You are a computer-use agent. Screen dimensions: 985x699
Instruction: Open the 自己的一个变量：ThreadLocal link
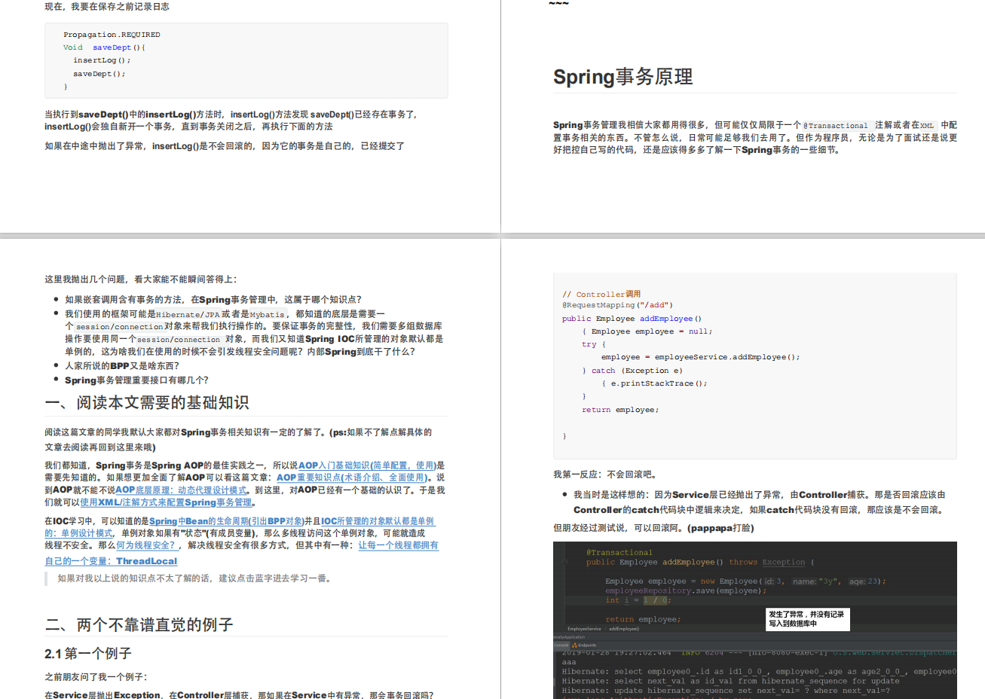click(x=111, y=561)
